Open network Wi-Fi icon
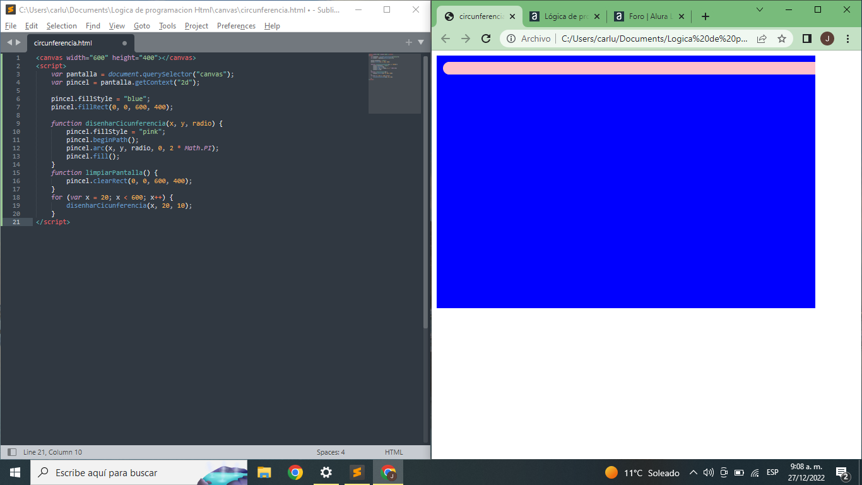The width and height of the screenshot is (862, 485). (755, 472)
